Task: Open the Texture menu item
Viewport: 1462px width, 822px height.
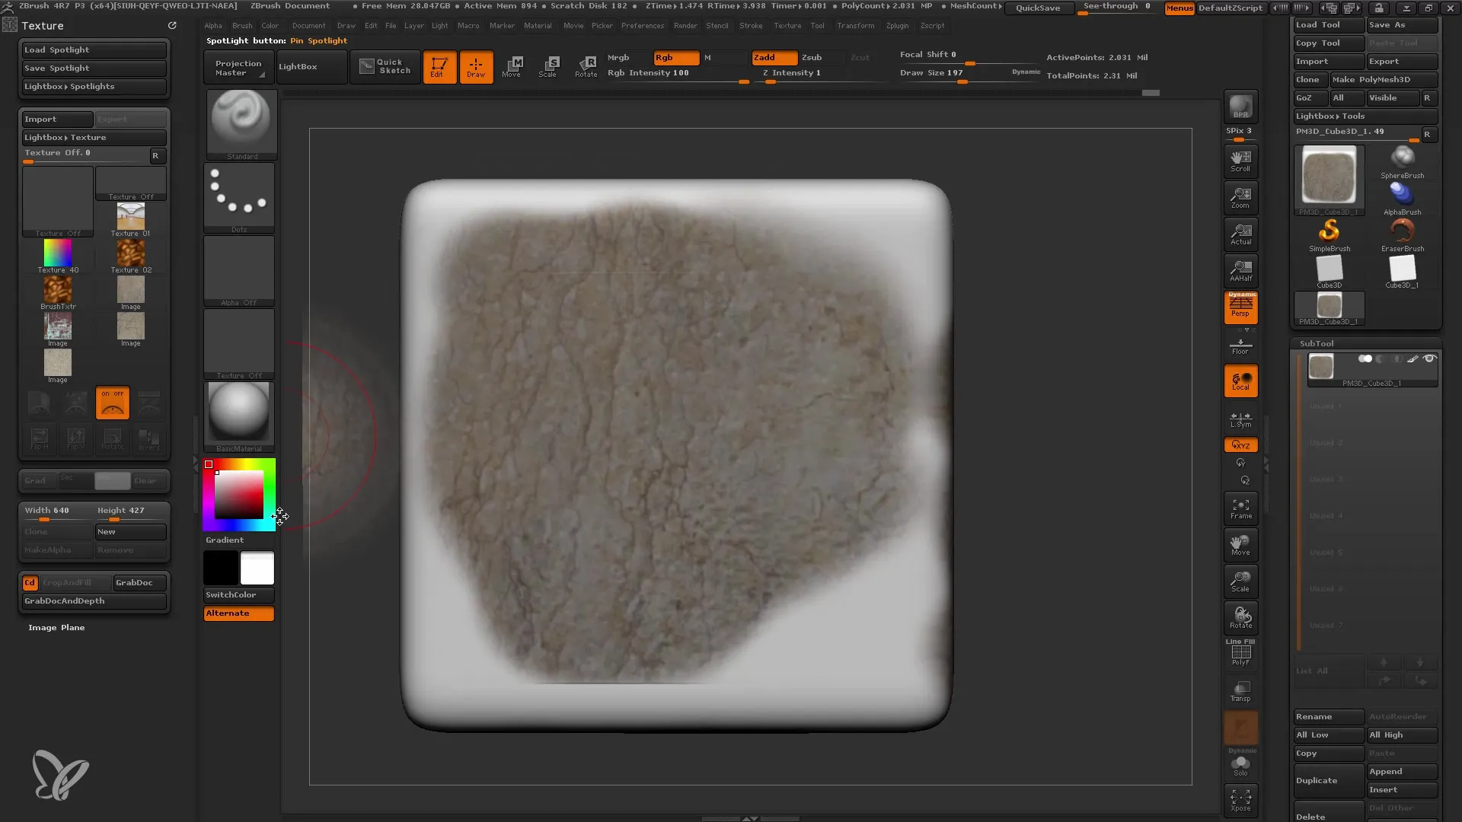Action: [x=787, y=26]
